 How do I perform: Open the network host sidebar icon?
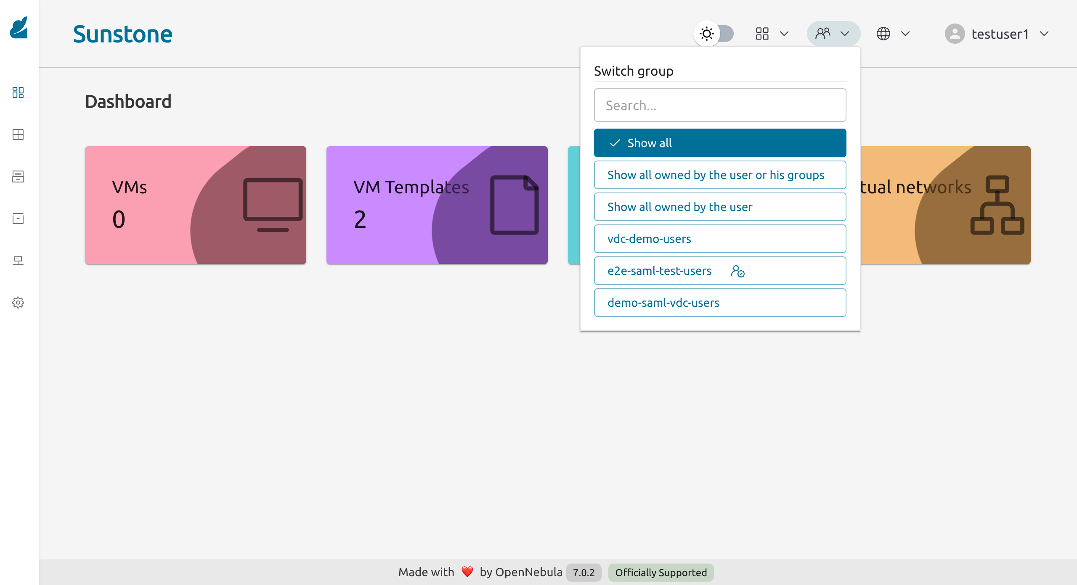click(x=18, y=261)
